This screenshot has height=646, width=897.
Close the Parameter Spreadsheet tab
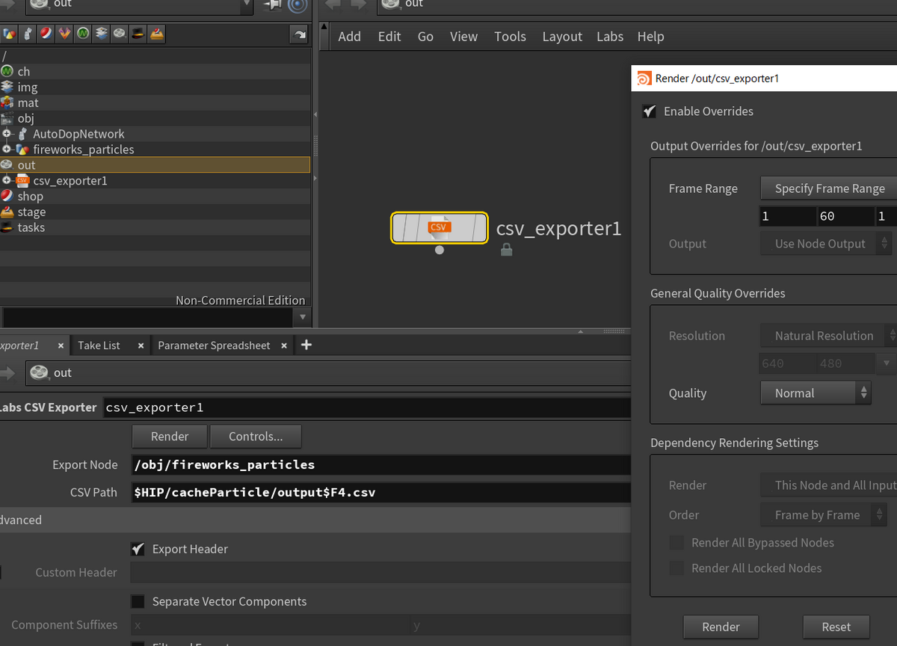[284, 345]
